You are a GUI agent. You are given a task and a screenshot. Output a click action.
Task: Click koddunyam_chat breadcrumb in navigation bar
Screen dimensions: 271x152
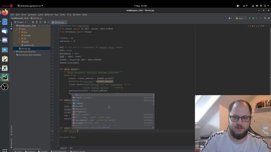tap(20, 18)
